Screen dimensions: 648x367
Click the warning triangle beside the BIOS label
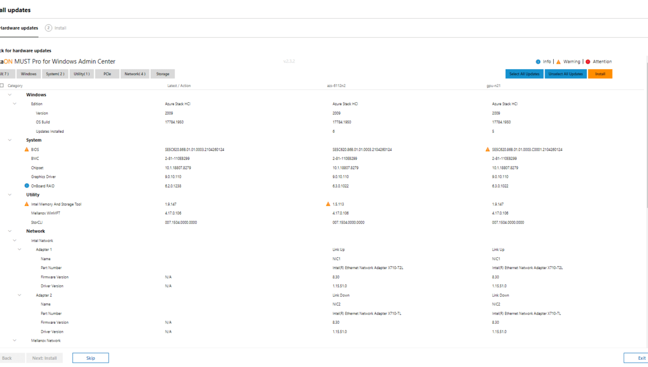pyautogui.click(x=27, y=149)
